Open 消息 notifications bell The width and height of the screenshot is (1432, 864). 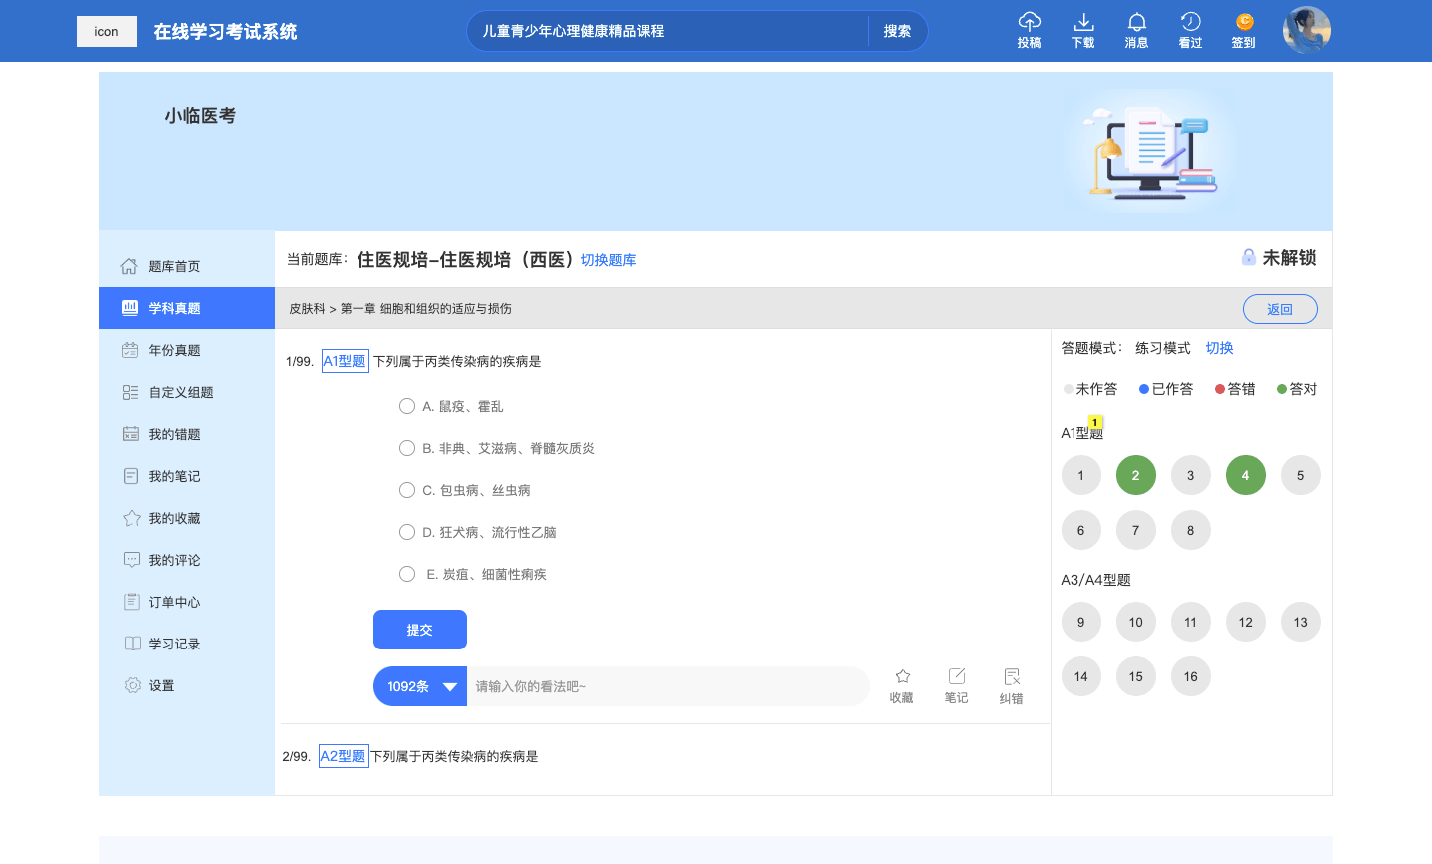[1136, 23]
